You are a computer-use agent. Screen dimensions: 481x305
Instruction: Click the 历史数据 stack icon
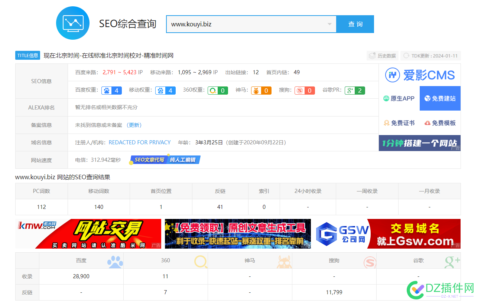tap(372, 56)
